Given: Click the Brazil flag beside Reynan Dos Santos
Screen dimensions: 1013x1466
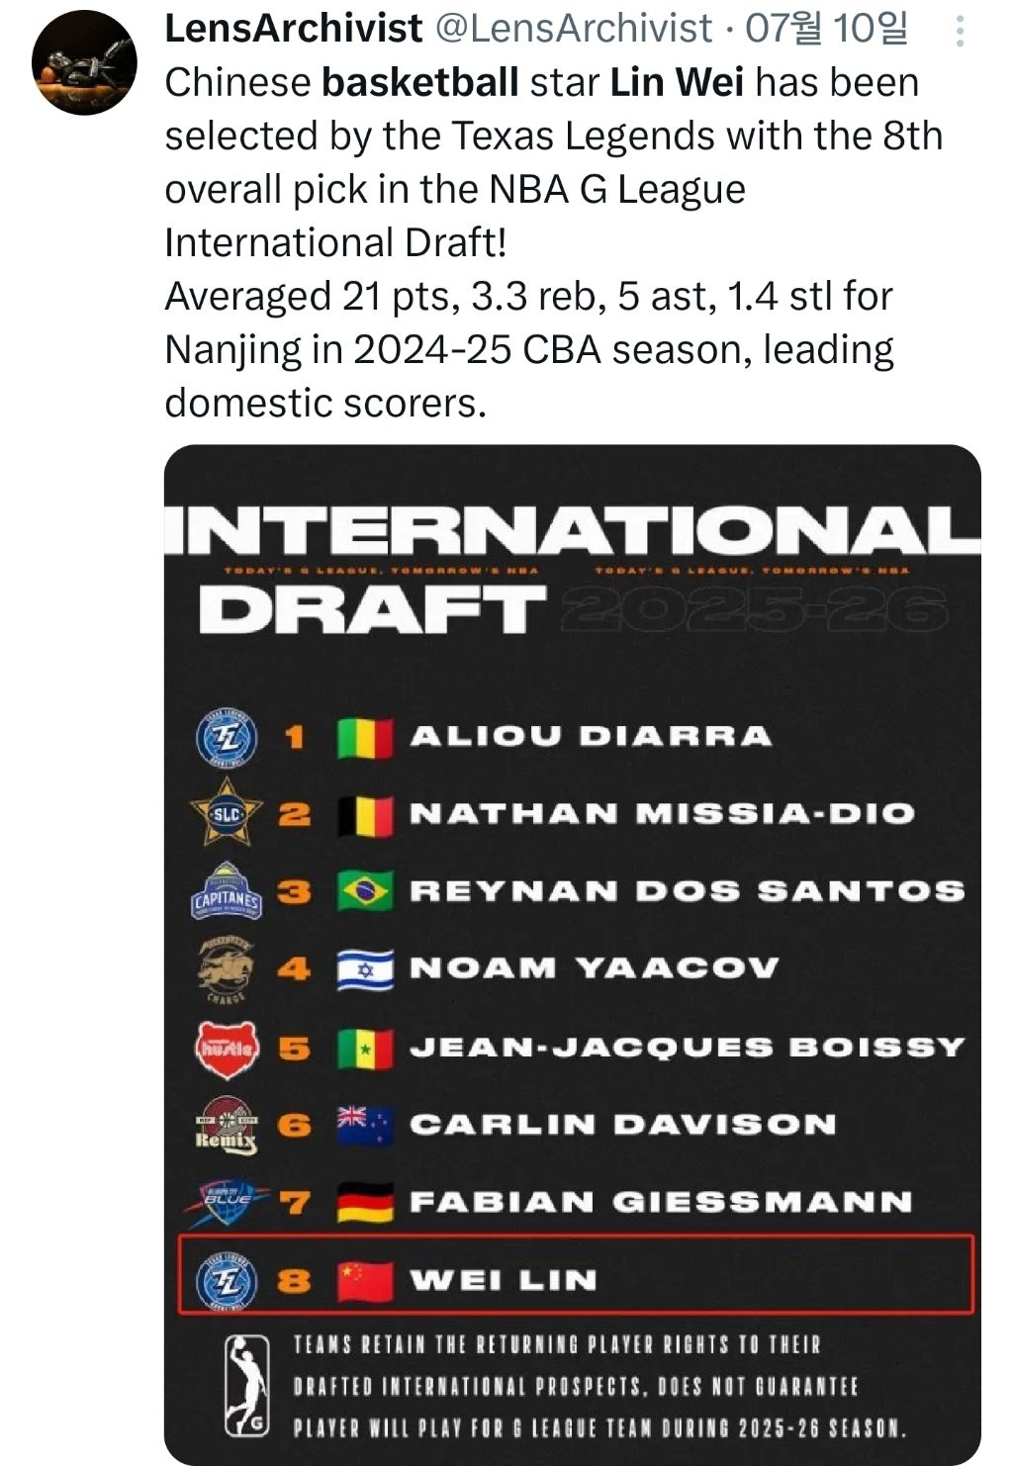Looking at the screenshot, I should [x=365, y=891].
